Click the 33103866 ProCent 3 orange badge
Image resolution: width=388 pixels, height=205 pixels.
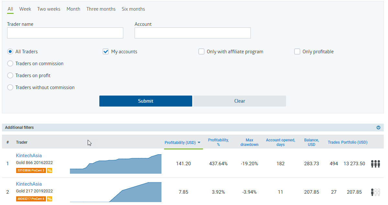click(31, 170)
